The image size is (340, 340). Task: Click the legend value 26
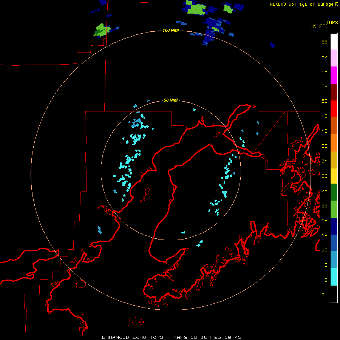coord(325,191)
